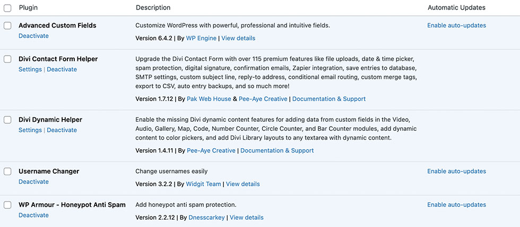Deactivate the Username Changer plugin
This screenshot has height=227, width=520.
coord(33,181)
